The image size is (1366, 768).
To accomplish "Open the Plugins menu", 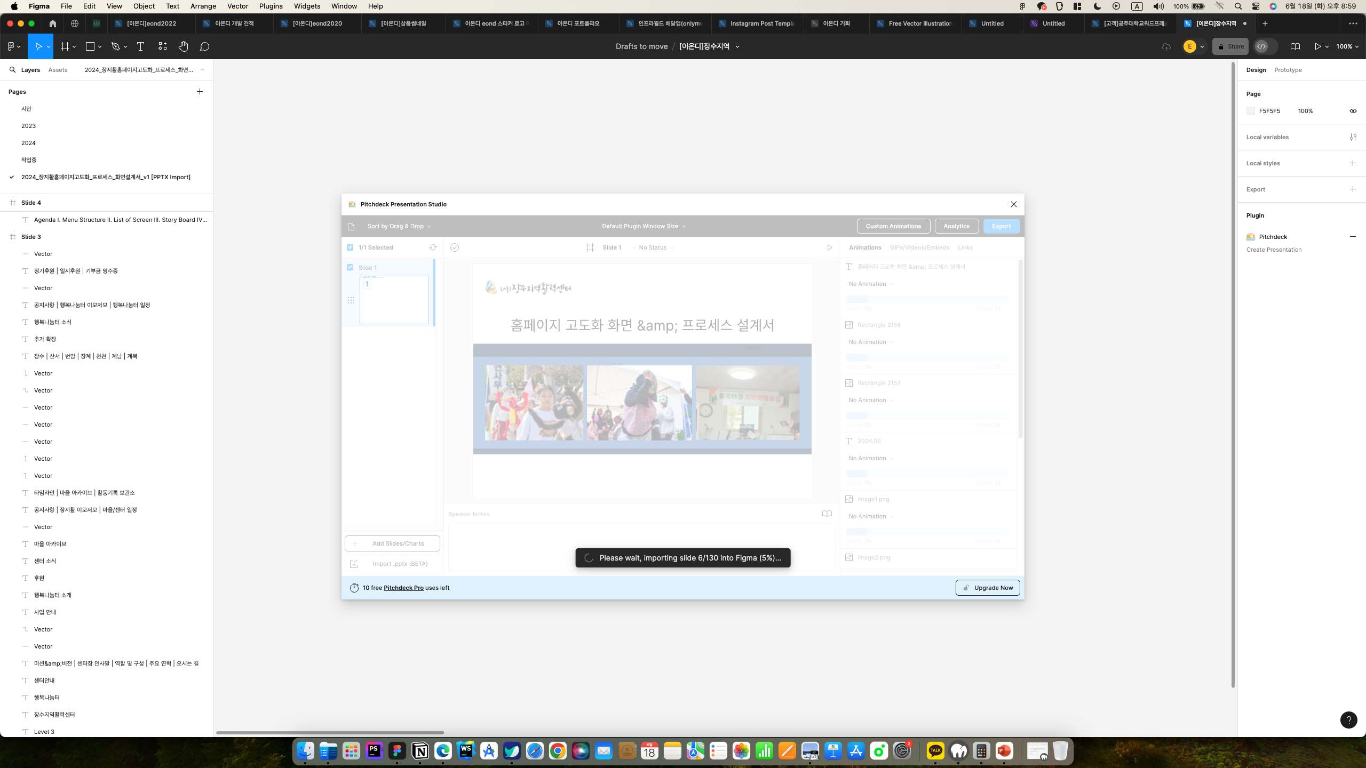I will point(271,6).
